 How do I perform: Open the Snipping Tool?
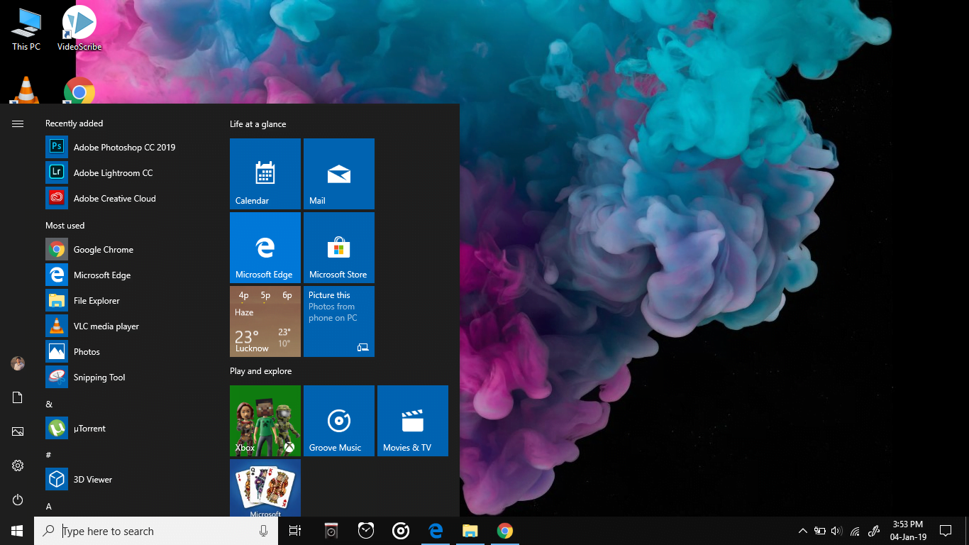coord(99,378)
